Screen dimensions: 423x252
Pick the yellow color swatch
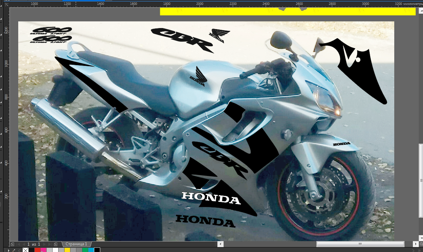(67, 250)
